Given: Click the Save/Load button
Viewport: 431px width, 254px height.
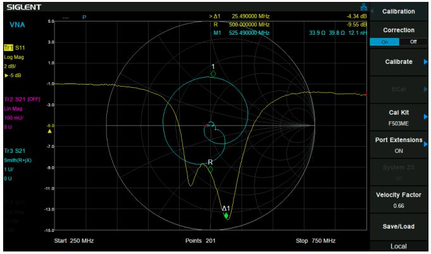Looking at the screenshot, I should point(399,227).
